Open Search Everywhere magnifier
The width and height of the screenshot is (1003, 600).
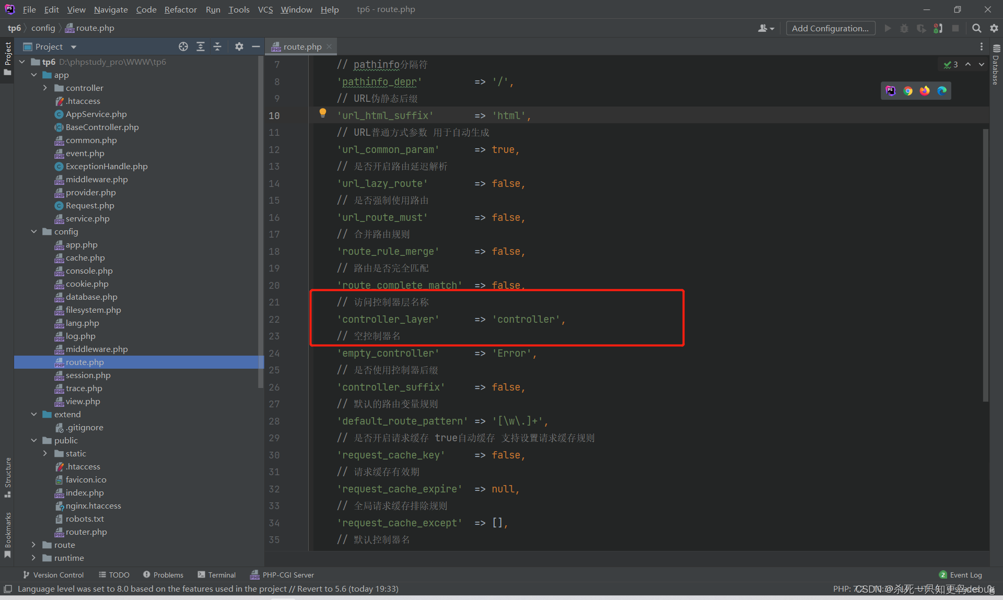(976, 28)
